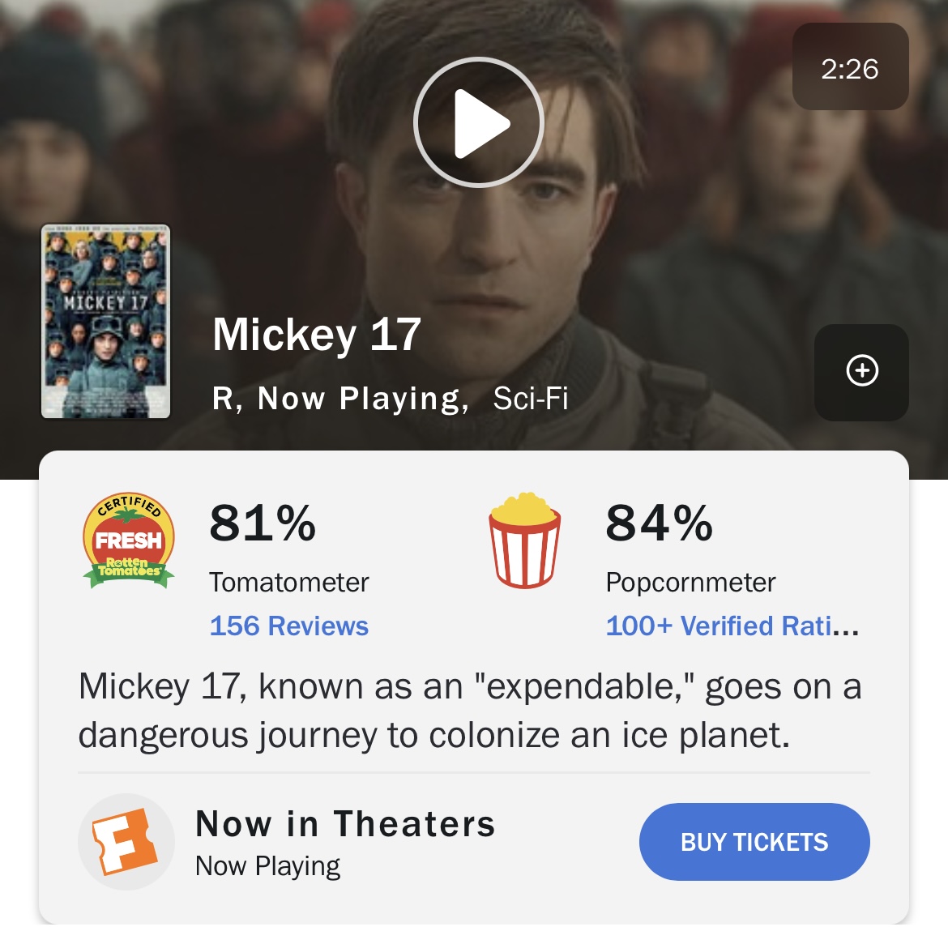Select the Sci-Fi genre label
The width and height of the screenshot is (948, 944).
click(x=531, y=399)
